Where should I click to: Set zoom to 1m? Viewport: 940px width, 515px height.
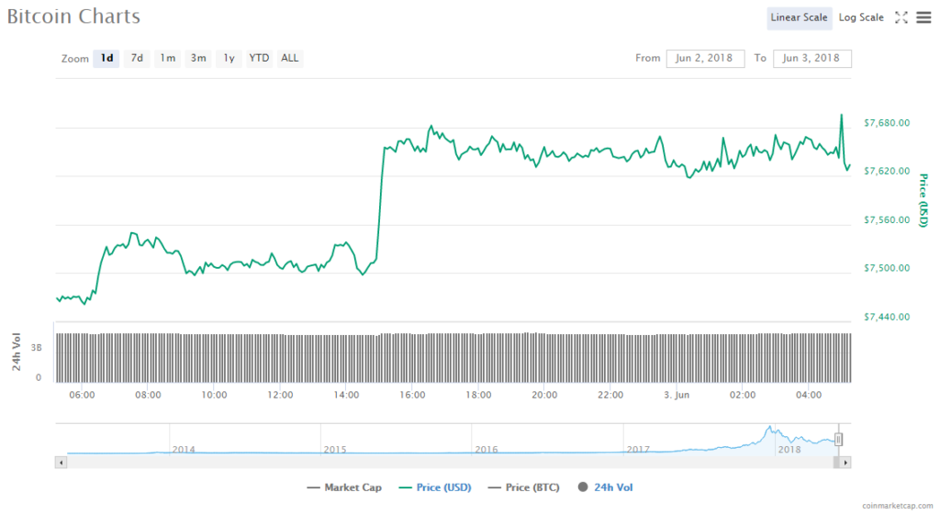pyautogui.click(x=167, y=58)
